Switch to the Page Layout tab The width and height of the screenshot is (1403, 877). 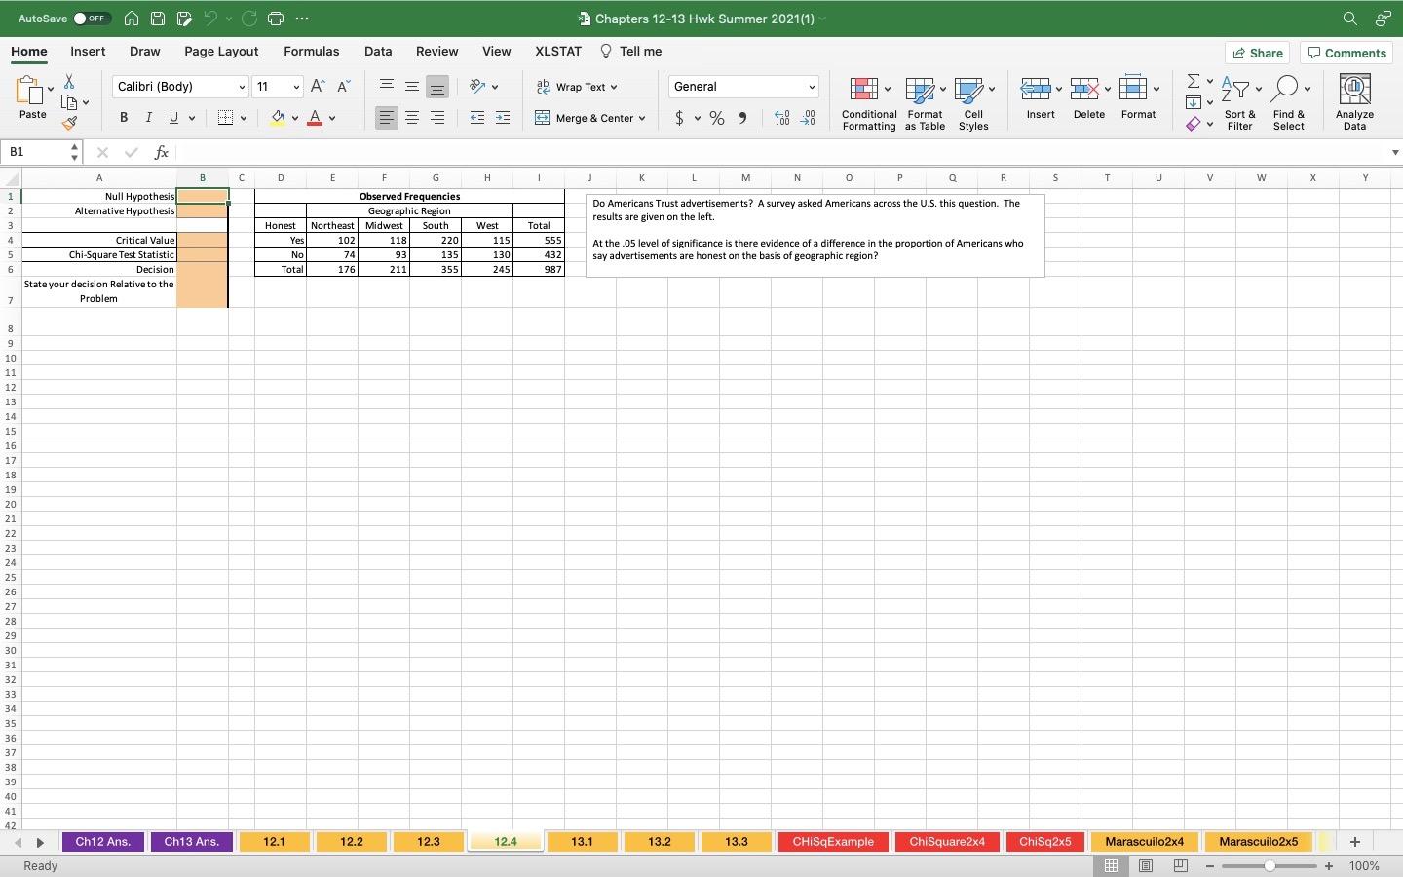[x=221, y=52]
